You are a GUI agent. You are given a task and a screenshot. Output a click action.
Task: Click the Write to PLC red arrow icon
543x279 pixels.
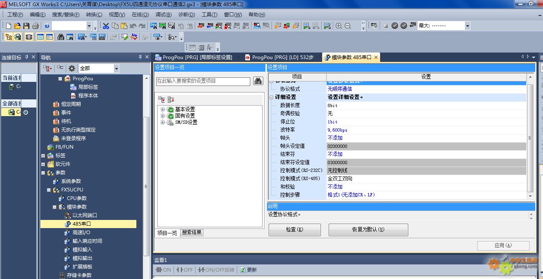click(x=200, y=26)
